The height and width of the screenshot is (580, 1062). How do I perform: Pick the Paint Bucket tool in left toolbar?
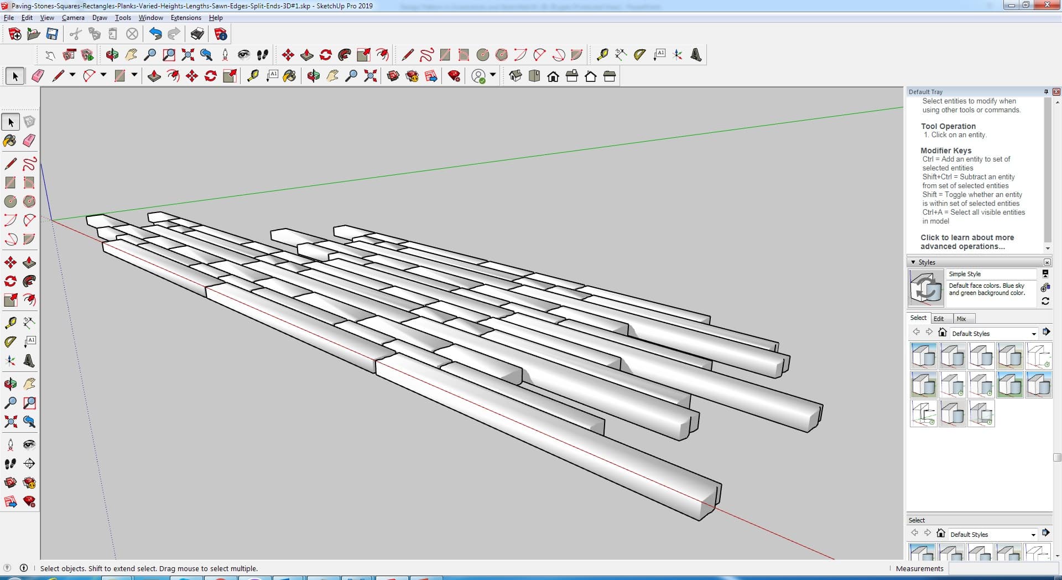(x=10, y=141)
